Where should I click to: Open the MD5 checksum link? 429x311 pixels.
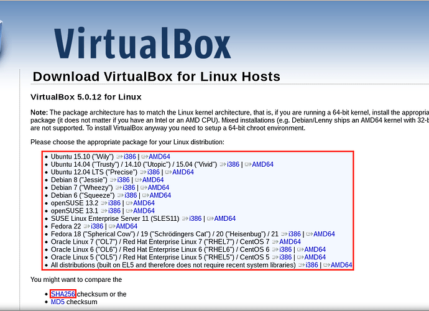(x=57, y=302)
